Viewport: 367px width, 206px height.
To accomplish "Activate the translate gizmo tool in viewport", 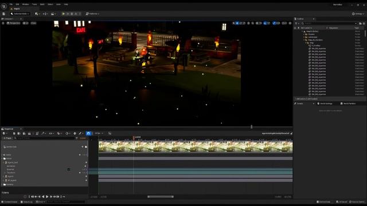I will (x=237, y=23).
